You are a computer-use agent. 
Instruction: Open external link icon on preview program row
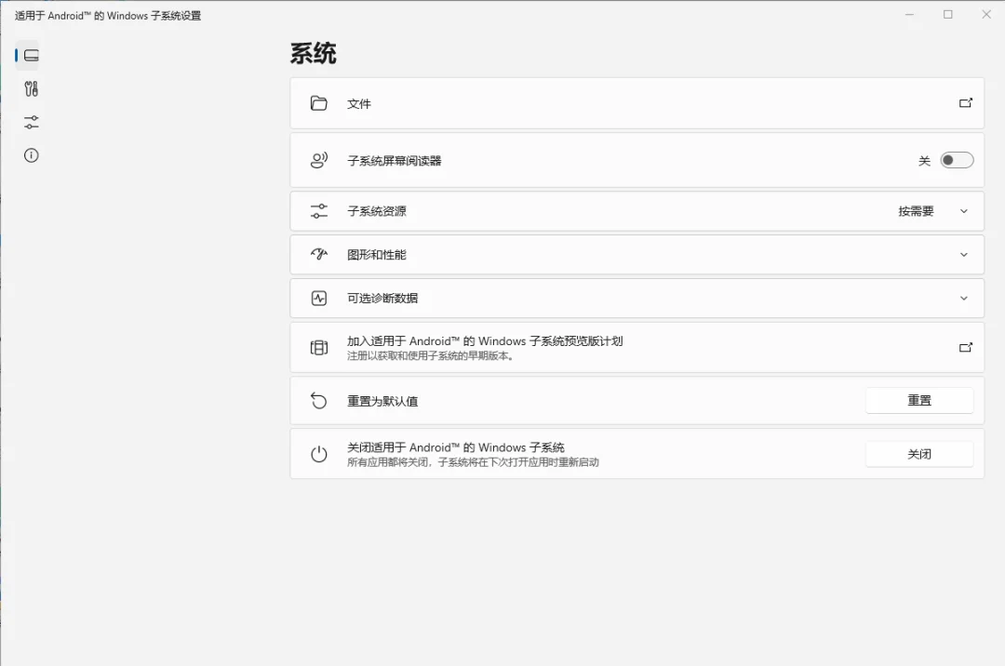coord(965,348)
